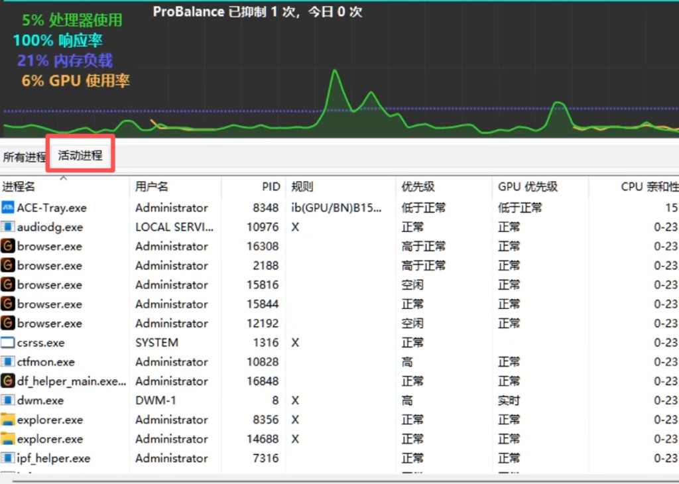Image resolution: width=679 pixels, height=484 pixels.
Task: Click 空闲 priority in PID 15816 row
Action: tap(412, 285)
